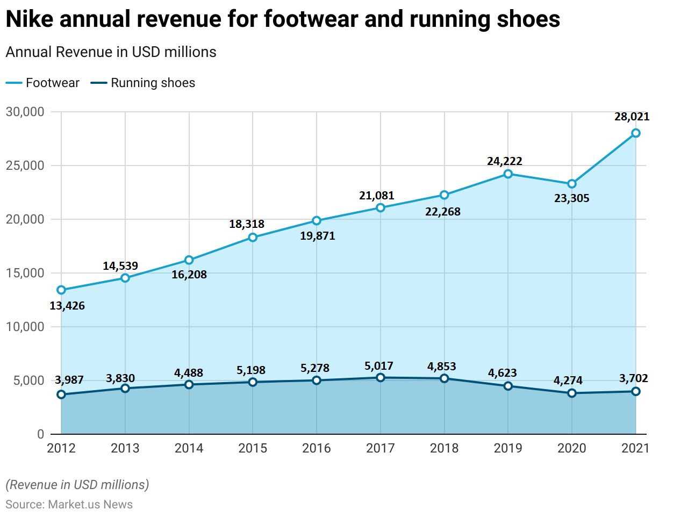688x517 pixels.
Task: Select the 2021 Running shoes data marker
Action: (635, 391)
